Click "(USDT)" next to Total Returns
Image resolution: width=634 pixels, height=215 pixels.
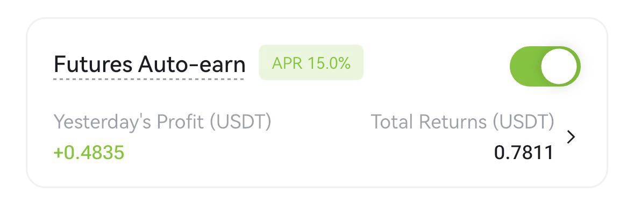pos(524,122)
